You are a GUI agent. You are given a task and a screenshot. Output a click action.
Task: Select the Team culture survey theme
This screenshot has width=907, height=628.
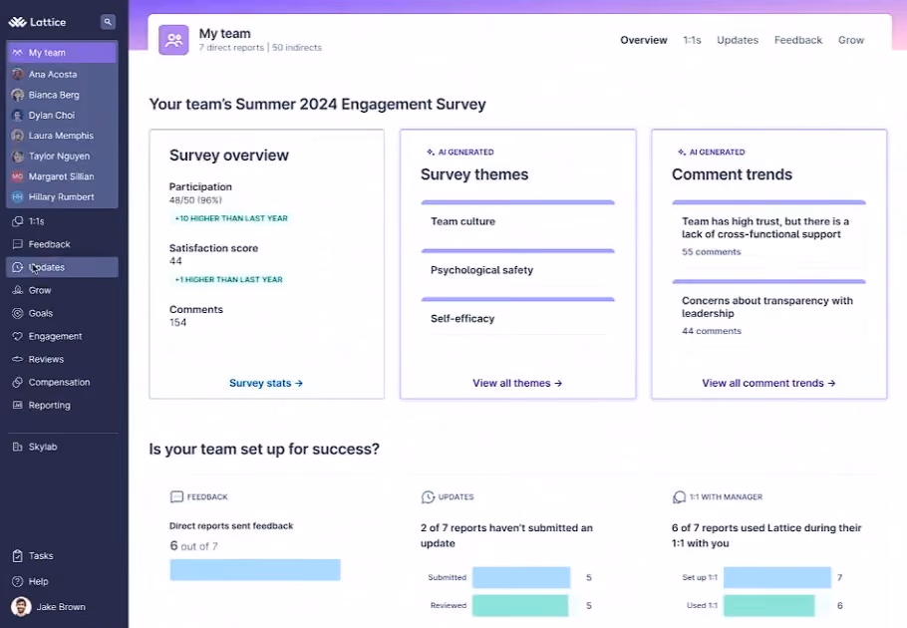[517, 221]
